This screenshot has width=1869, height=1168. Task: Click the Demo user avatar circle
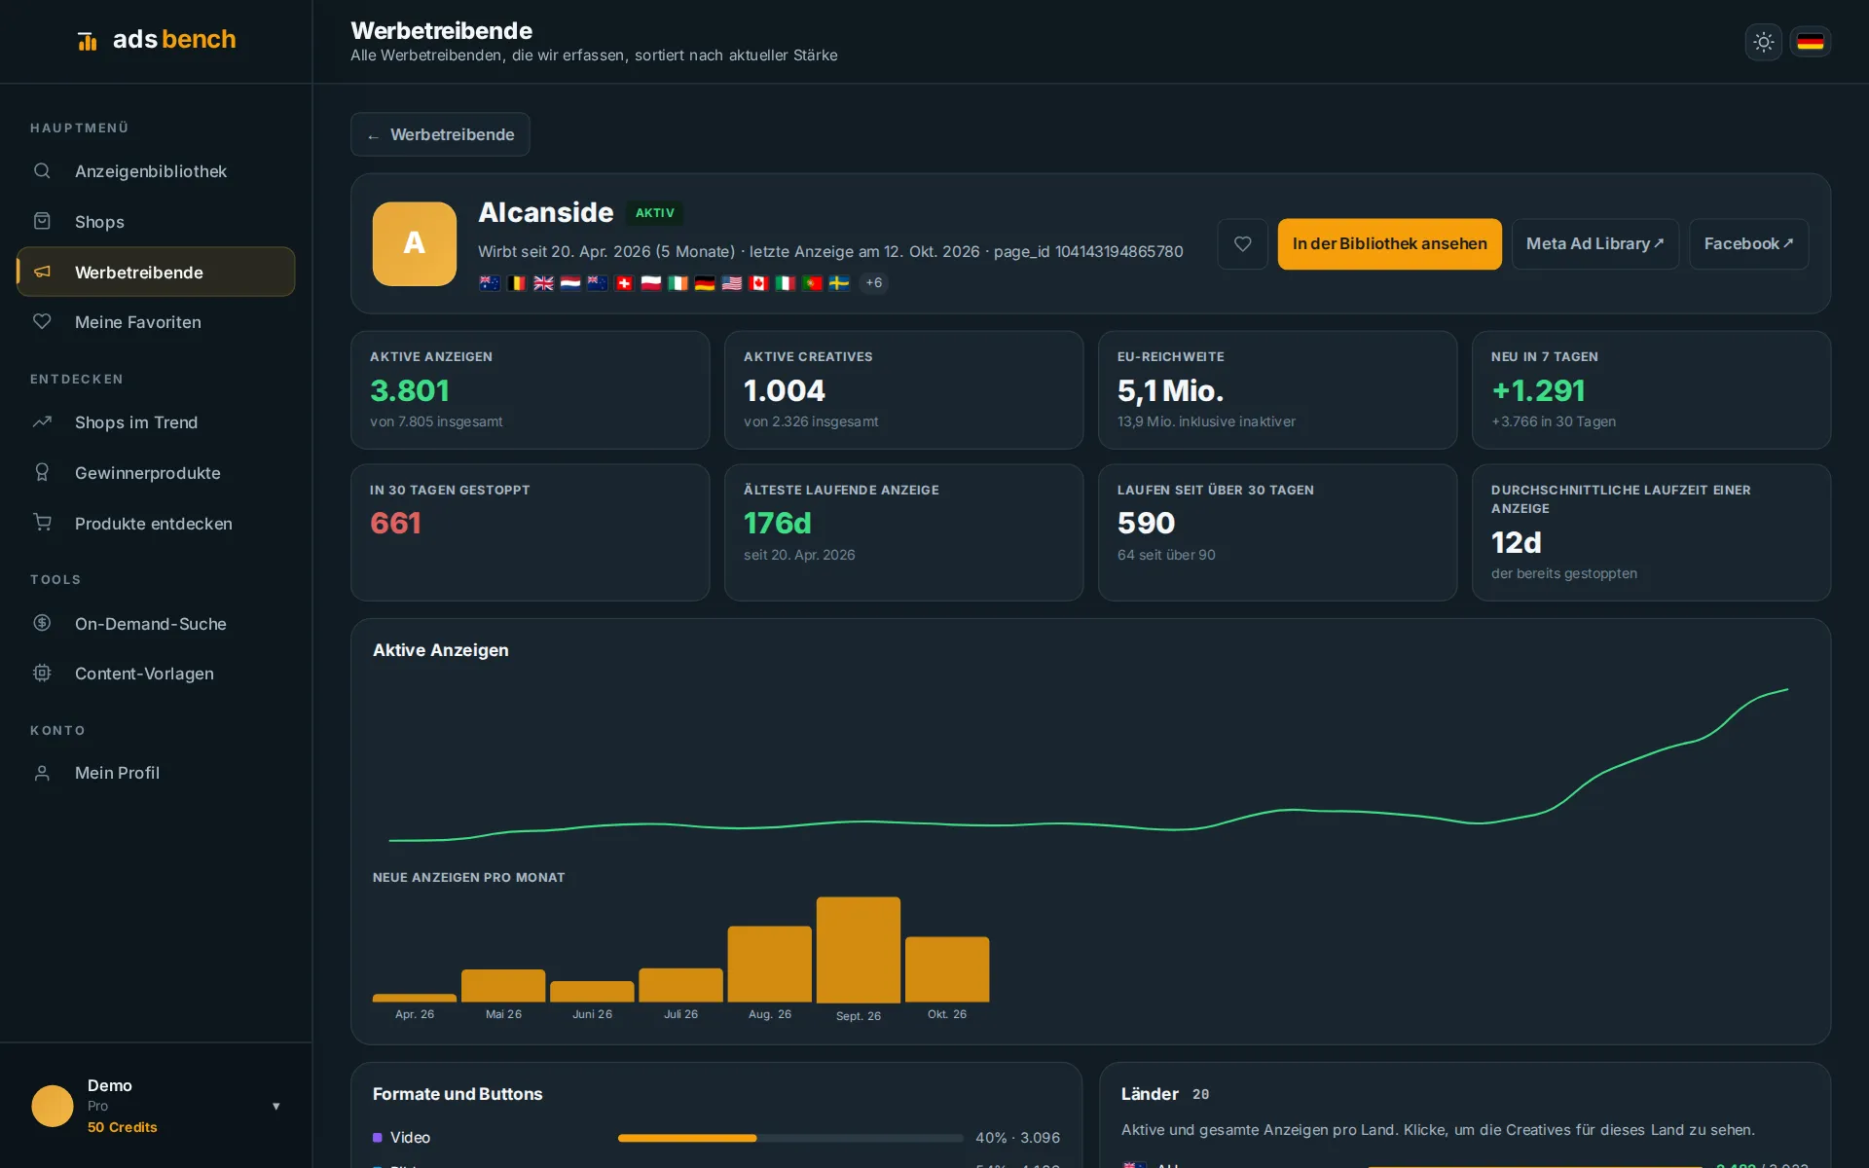tap(53, 1106)
